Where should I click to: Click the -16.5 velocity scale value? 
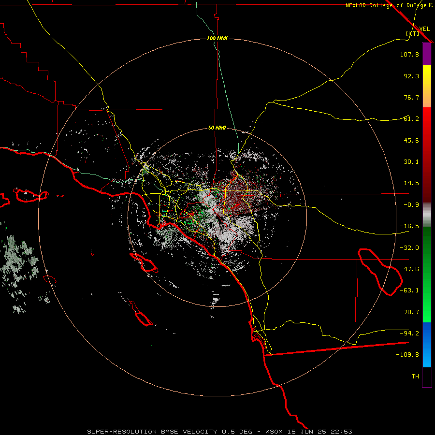pos(409,226)
